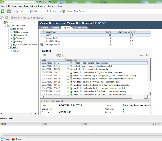Sort events by the Date column header

click(x=53, y=60)
